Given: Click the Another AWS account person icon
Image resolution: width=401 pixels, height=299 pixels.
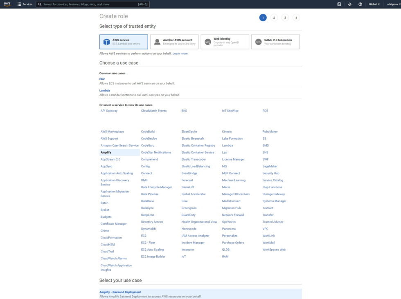Looking at the screenshot, I should click(157, 40).
